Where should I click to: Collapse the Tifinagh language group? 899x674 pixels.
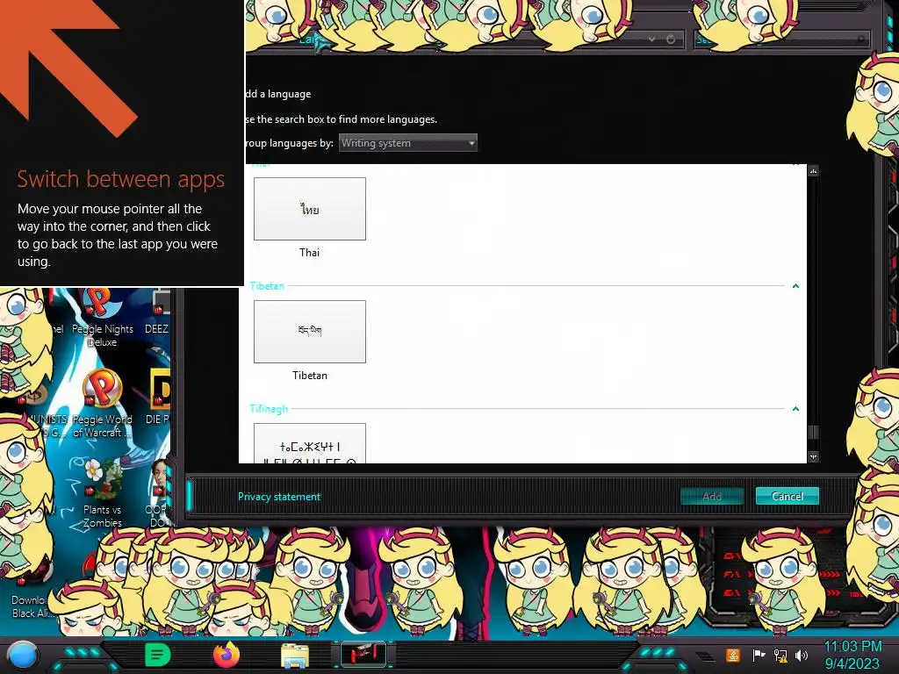click(795, 409)
